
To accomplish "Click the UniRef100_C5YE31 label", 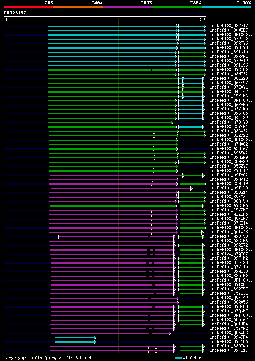I will (229, 293).
